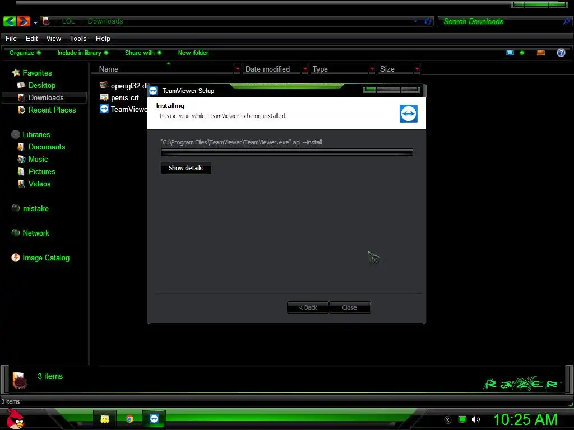Open the recent locations dropdown arrow
Screen dimensions: 574x430
coord(35,22)
